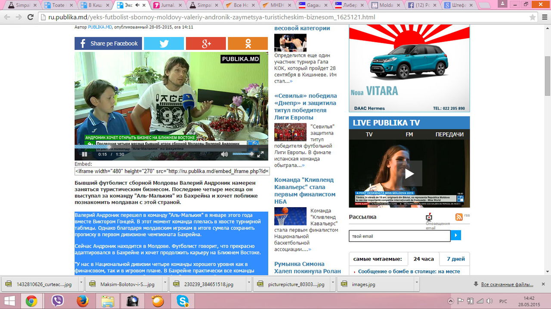
Task: Share article via Odnoklassniki button
Action: [248, 43]
